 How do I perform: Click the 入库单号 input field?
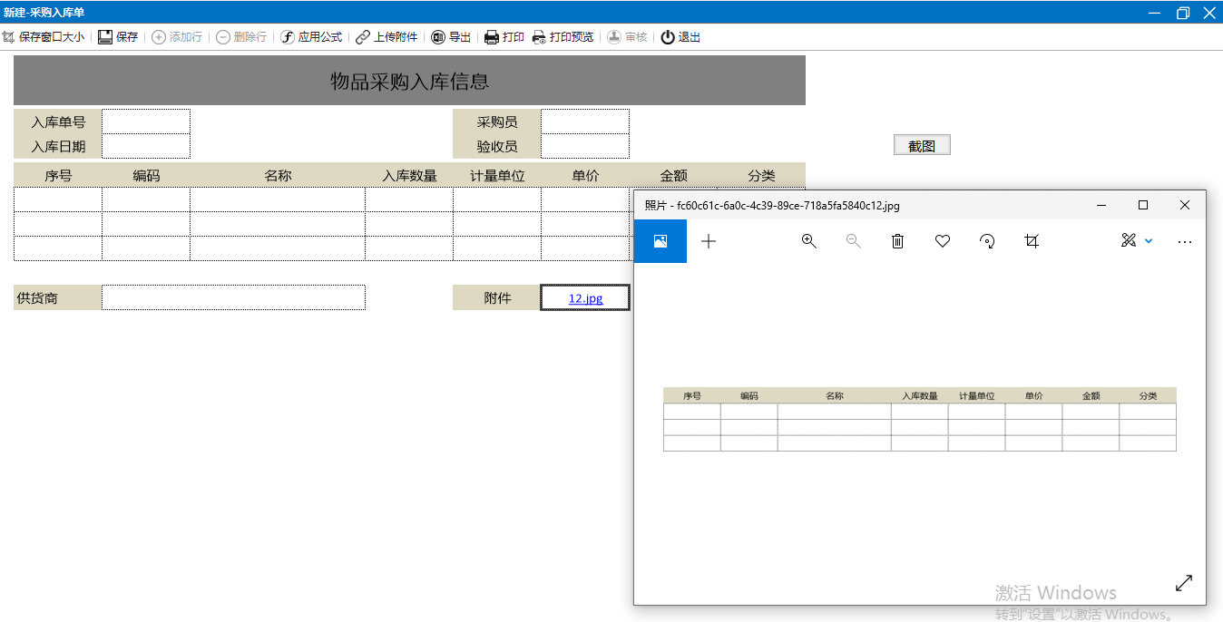coord(146,121)
